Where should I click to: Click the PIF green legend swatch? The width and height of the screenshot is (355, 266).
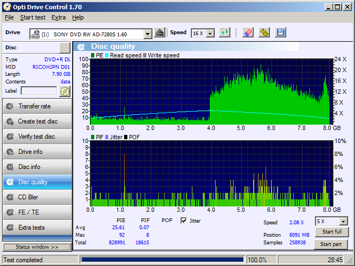(x=93, y=137)
